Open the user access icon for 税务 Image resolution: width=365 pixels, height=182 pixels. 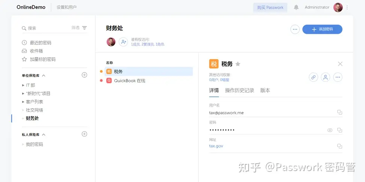(326, 77)
